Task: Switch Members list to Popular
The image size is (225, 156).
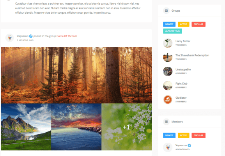Action: click(198, 135)
